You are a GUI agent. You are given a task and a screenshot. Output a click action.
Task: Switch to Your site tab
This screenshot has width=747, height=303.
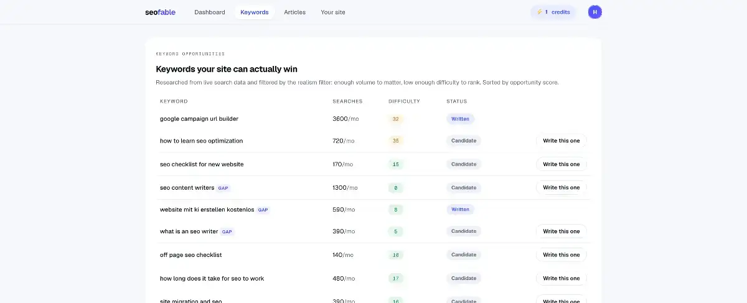pyautogui.click(x=333, y=12)
